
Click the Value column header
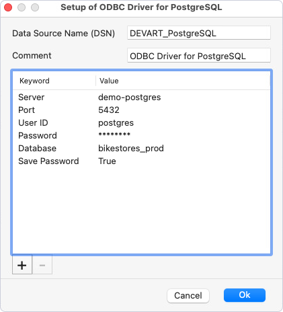(183, 81)
